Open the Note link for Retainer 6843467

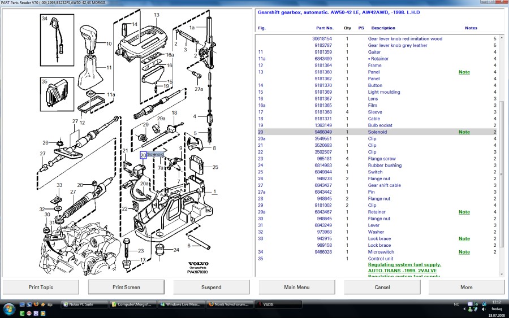[x=464, y=212]
